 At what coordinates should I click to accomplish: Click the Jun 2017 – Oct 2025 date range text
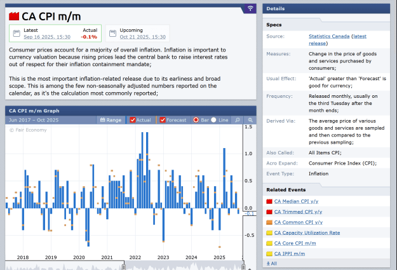point(34,120)
